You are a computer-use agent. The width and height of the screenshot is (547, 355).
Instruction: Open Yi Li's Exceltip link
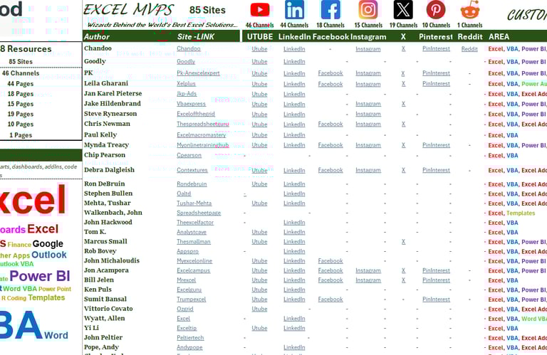pyautogui.click(x=187, y=328)
